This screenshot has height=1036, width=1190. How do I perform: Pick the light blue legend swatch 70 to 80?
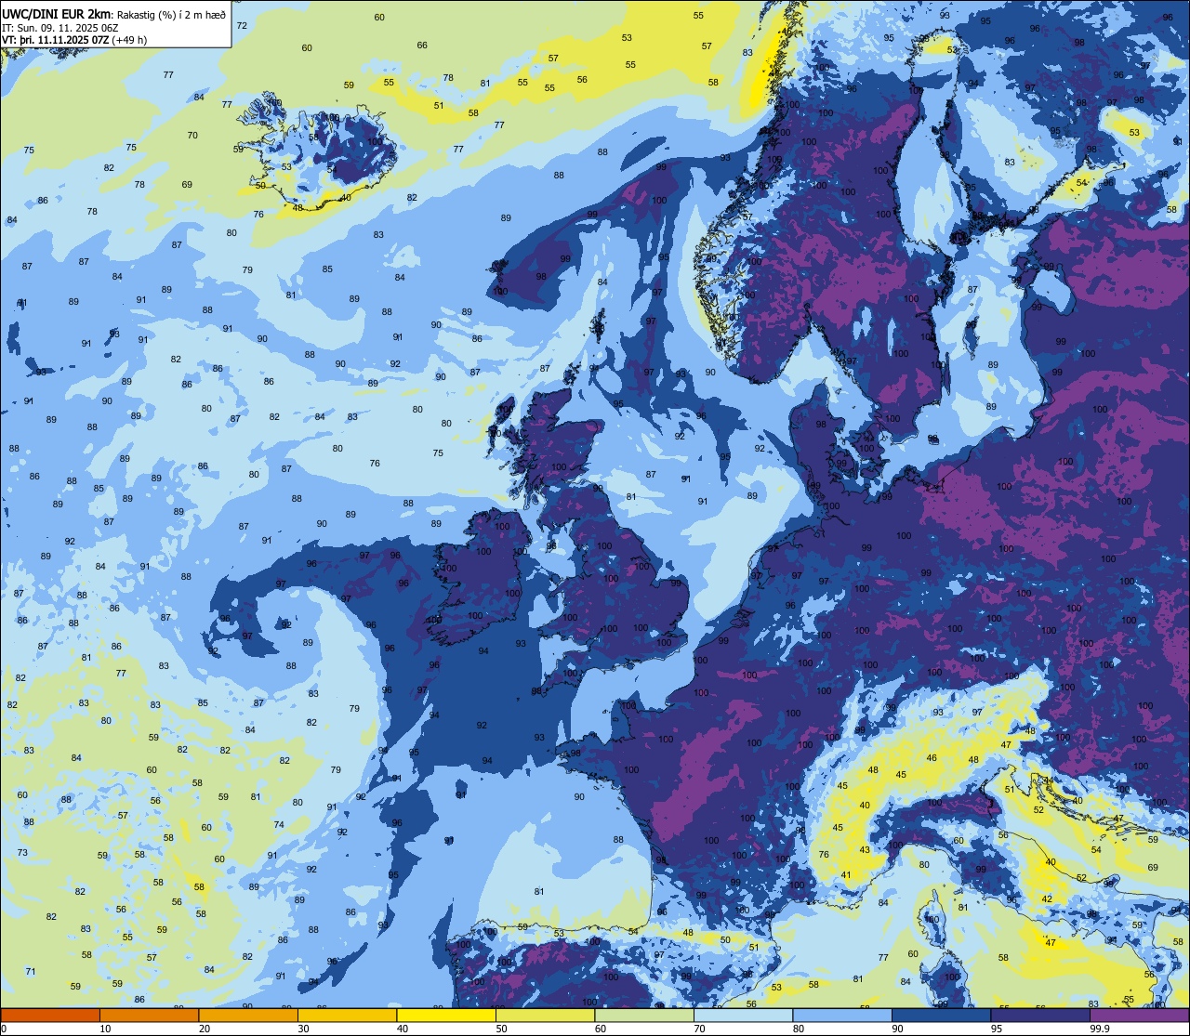tap(743, 1015)
